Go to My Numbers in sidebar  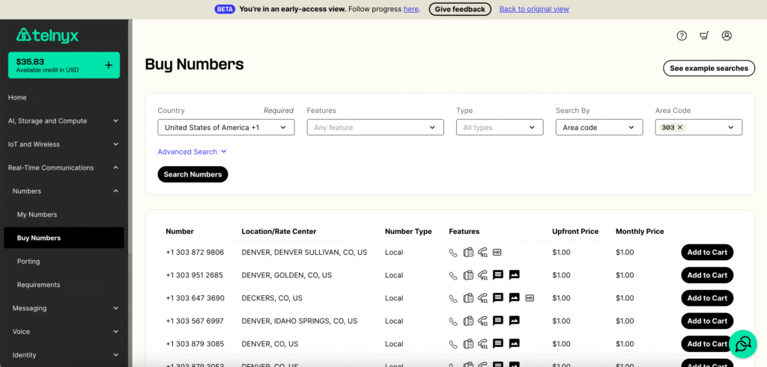coord(37,215)
